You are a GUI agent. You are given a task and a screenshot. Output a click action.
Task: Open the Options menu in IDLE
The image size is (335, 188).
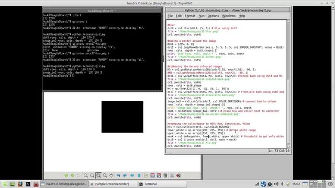213,16
